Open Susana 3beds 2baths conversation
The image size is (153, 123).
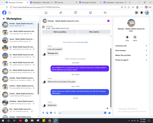[19, 95]
